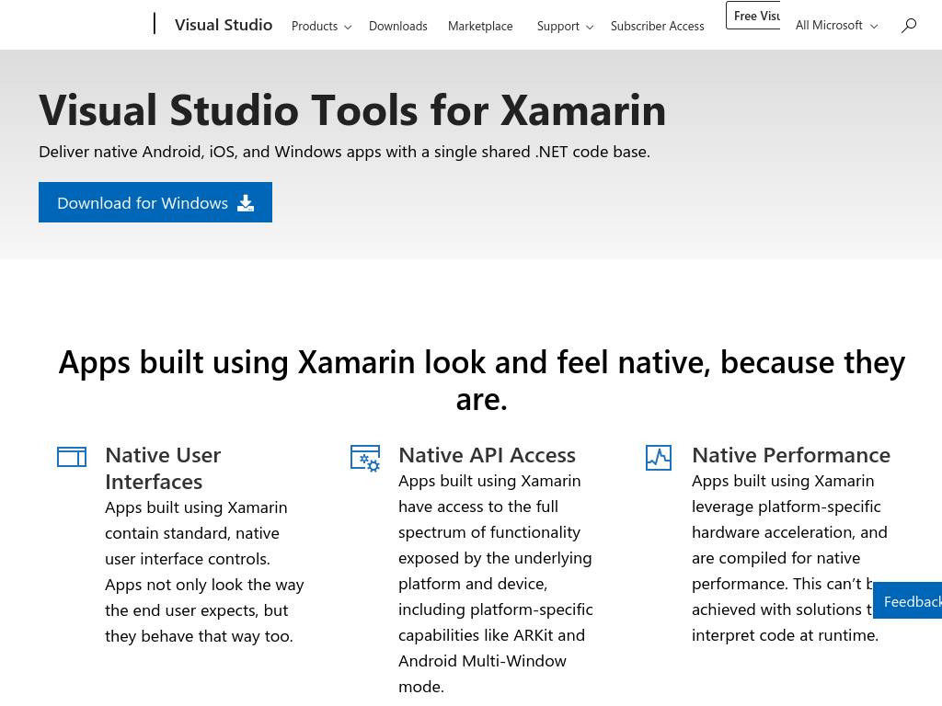
Task: Go to the Downloads nav item
Action: pos(397,27)
